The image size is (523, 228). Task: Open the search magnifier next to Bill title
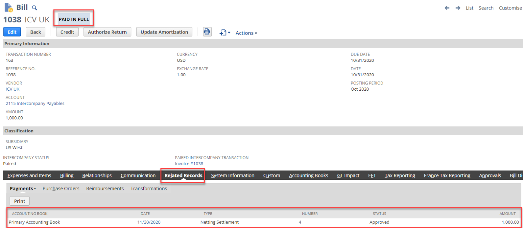(x=34, y=7)
